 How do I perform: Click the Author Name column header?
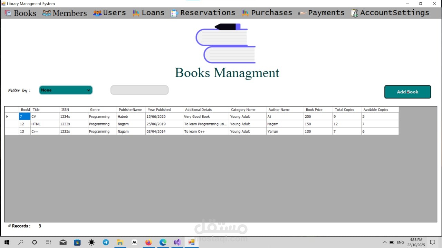tap(285, 110)
